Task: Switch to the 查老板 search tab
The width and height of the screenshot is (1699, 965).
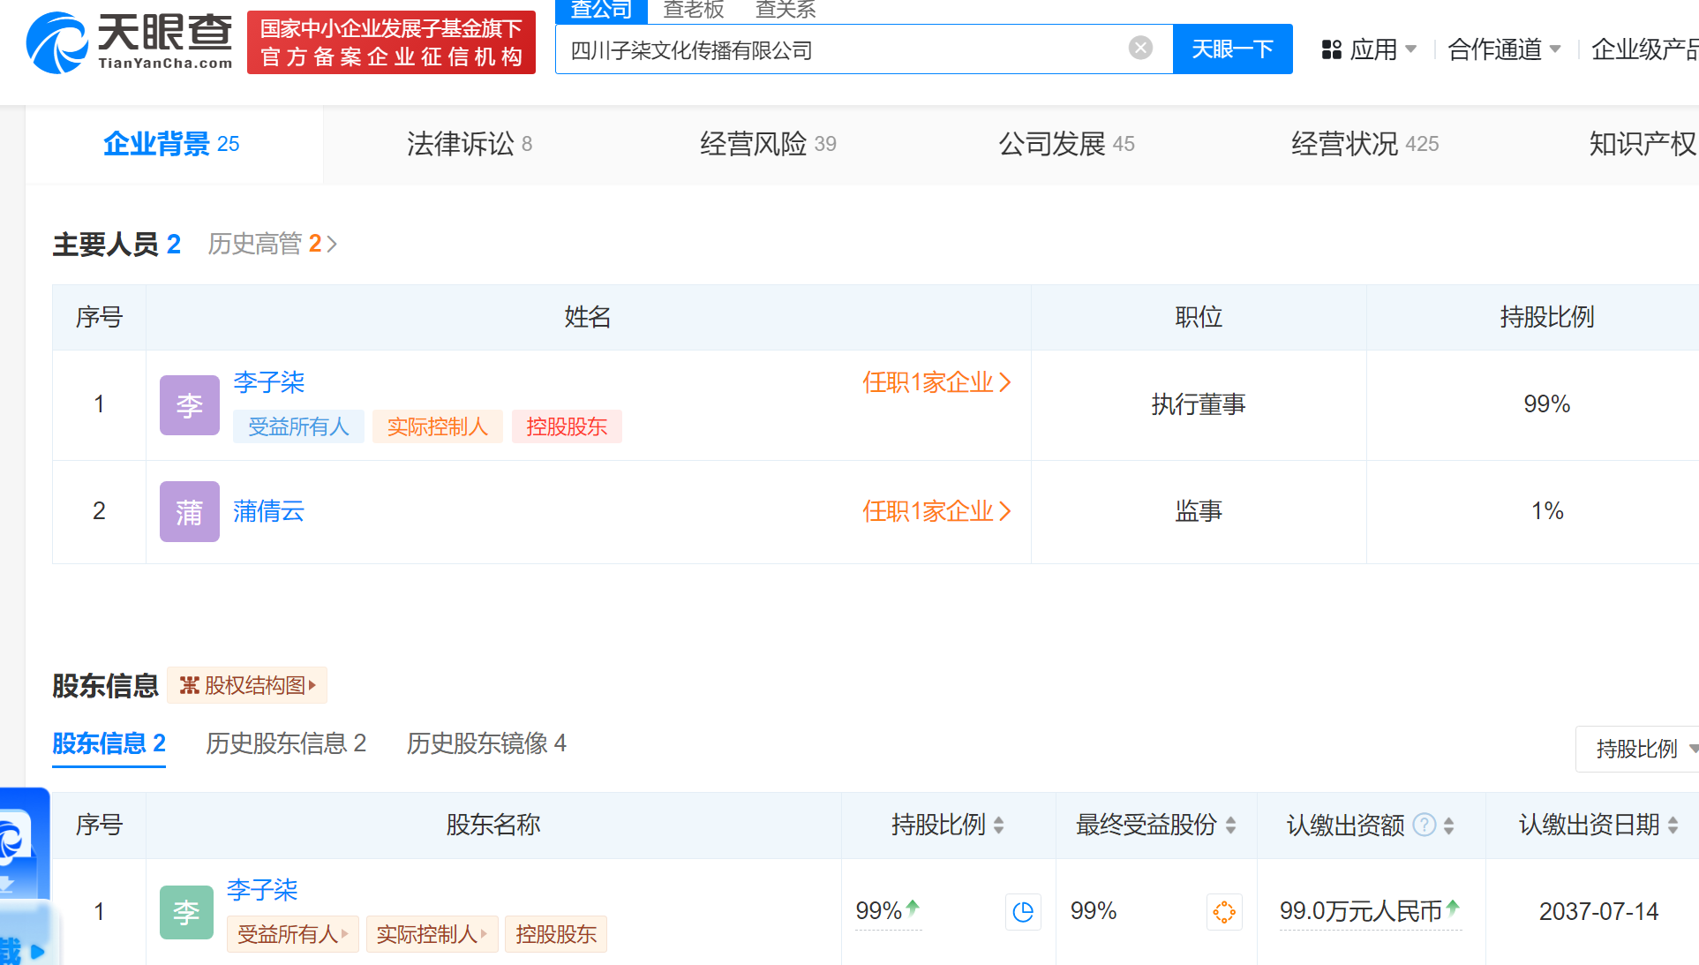Action: tap(694, 10)
